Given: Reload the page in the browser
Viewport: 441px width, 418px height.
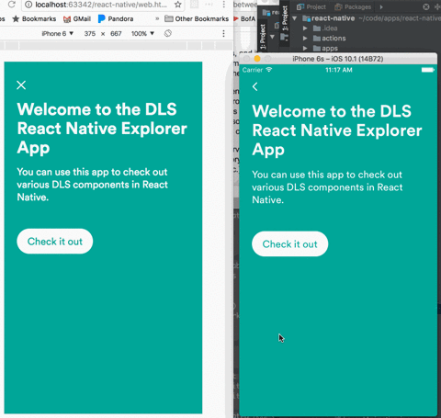Looking at the screenshot, I should click(x=12, y=5).
